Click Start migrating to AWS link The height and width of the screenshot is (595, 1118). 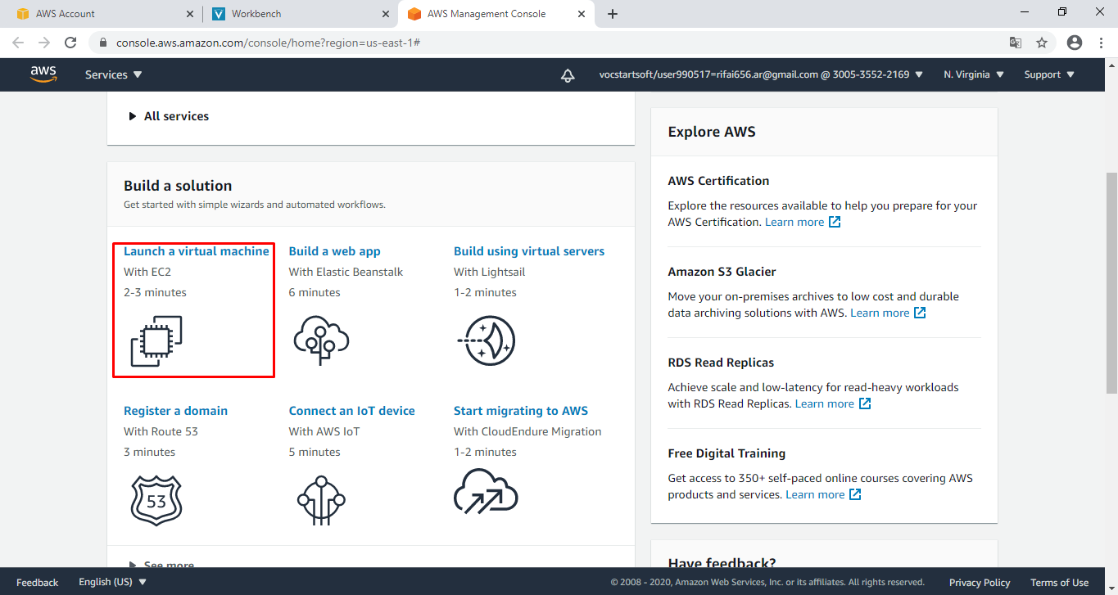click(521, 411)
